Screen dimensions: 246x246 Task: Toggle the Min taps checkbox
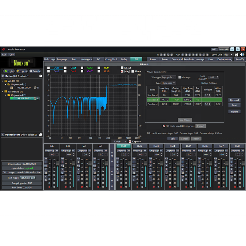click(180, 77)
